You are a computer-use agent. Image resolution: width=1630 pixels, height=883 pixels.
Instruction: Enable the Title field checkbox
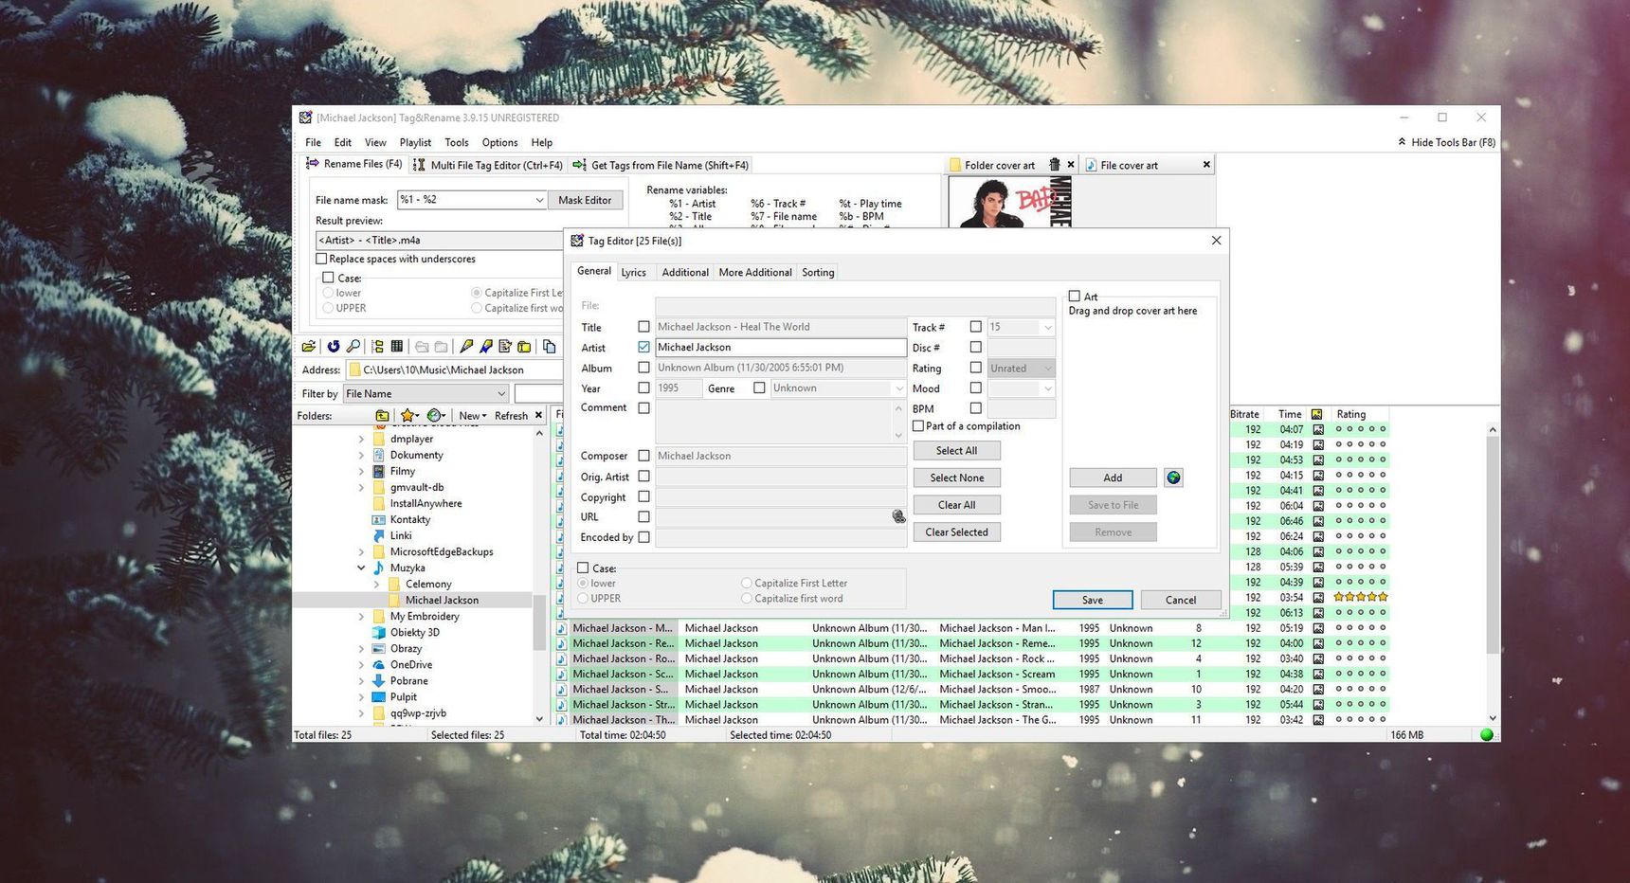(x=643, y=327)
